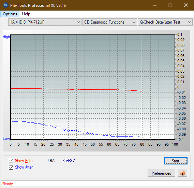Image resolution: width=194 pixels, height=188 pixels.
Task: Click the orange info icon button
Action: tap(182, 173)
